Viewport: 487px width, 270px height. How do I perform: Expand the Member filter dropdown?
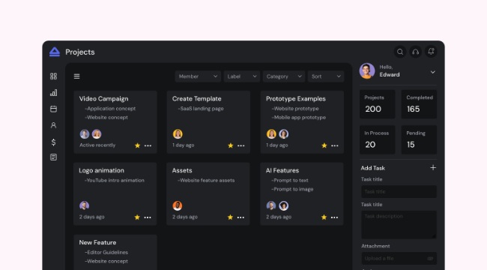[x=198, y=76]
